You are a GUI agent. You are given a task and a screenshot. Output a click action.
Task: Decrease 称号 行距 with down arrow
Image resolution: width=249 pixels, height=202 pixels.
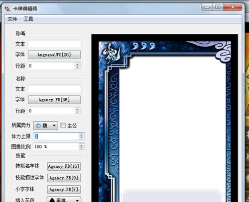click(x=77, y=67)
